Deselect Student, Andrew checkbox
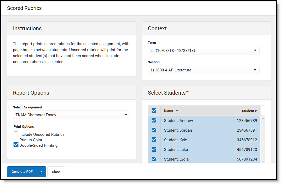The width and height of the screenshot is (281, 184). [x=154, y=120]
